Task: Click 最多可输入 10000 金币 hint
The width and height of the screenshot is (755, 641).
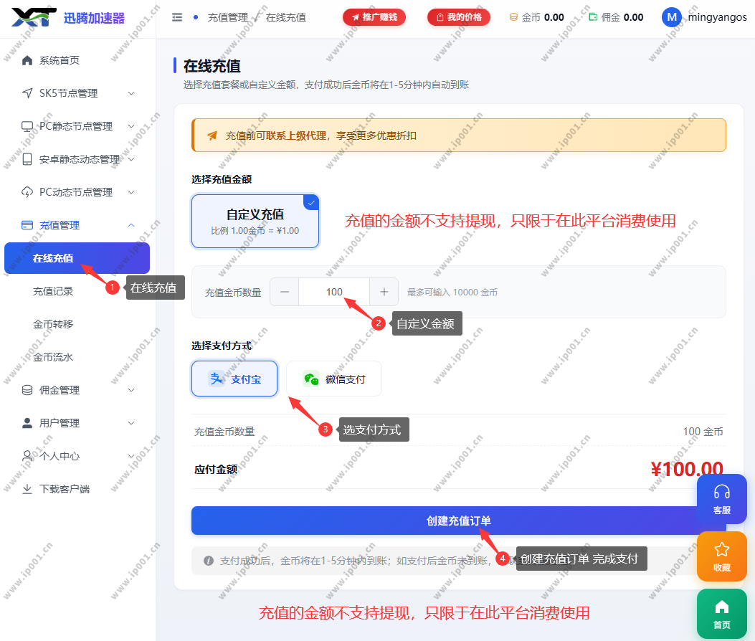Action: (452, 293)
